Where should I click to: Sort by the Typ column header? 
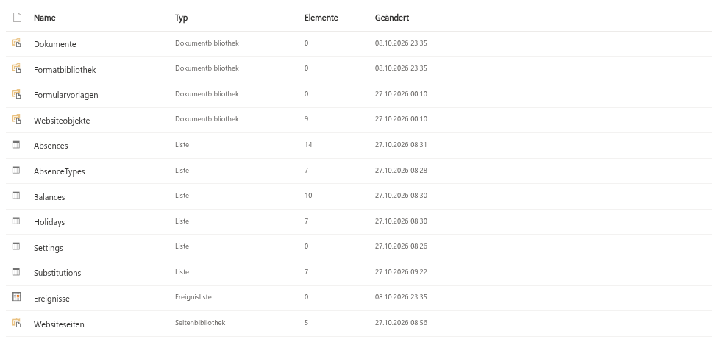point(181,18)
